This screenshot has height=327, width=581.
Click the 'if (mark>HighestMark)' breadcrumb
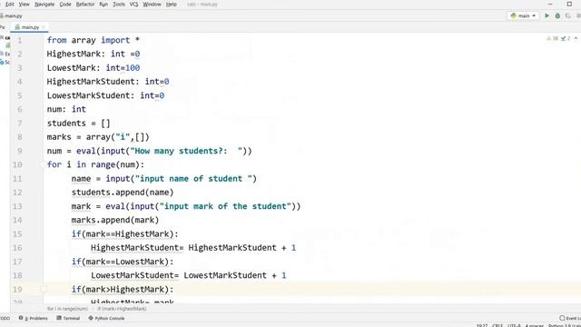[122, 309]
